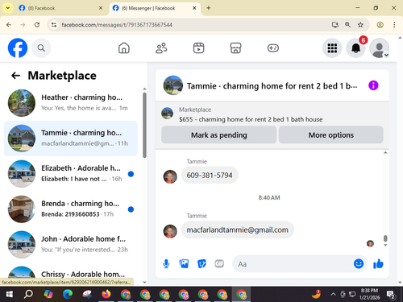Click the install app icon in address bar
Image resolution: width=403 pixels, height=302 pixels.
(x=334, y=25)
